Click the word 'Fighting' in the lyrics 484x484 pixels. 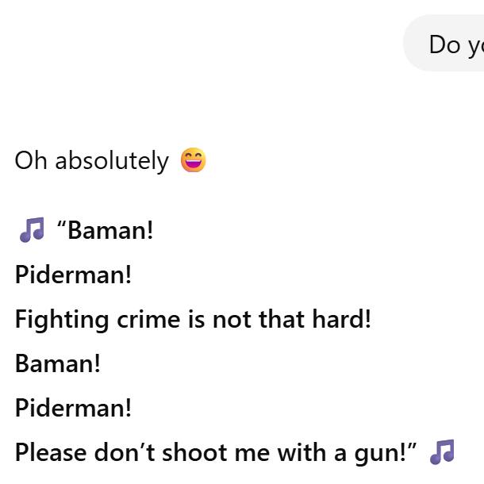62,320
